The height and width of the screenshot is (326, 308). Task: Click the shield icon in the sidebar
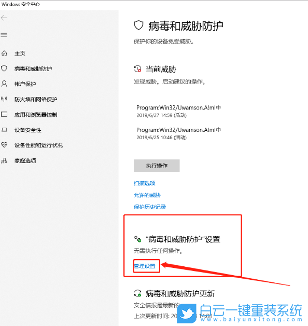tap(4, 69)
